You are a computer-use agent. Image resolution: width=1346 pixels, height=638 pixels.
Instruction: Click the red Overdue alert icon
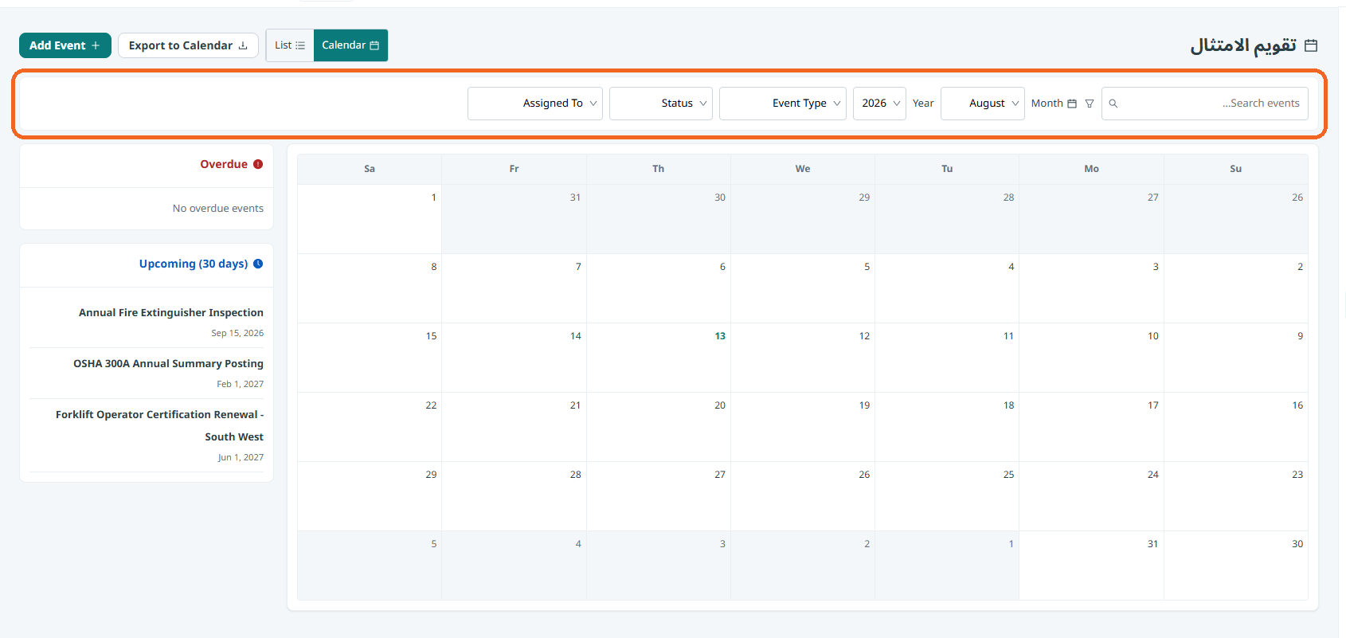point(258,164)
